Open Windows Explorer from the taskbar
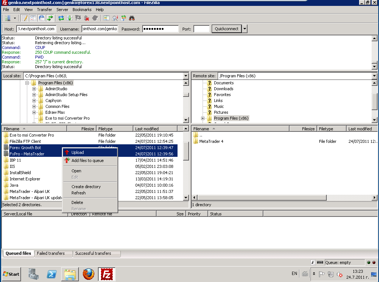The width and height of the screenshot is (379, 282). [x=70, y=274]
